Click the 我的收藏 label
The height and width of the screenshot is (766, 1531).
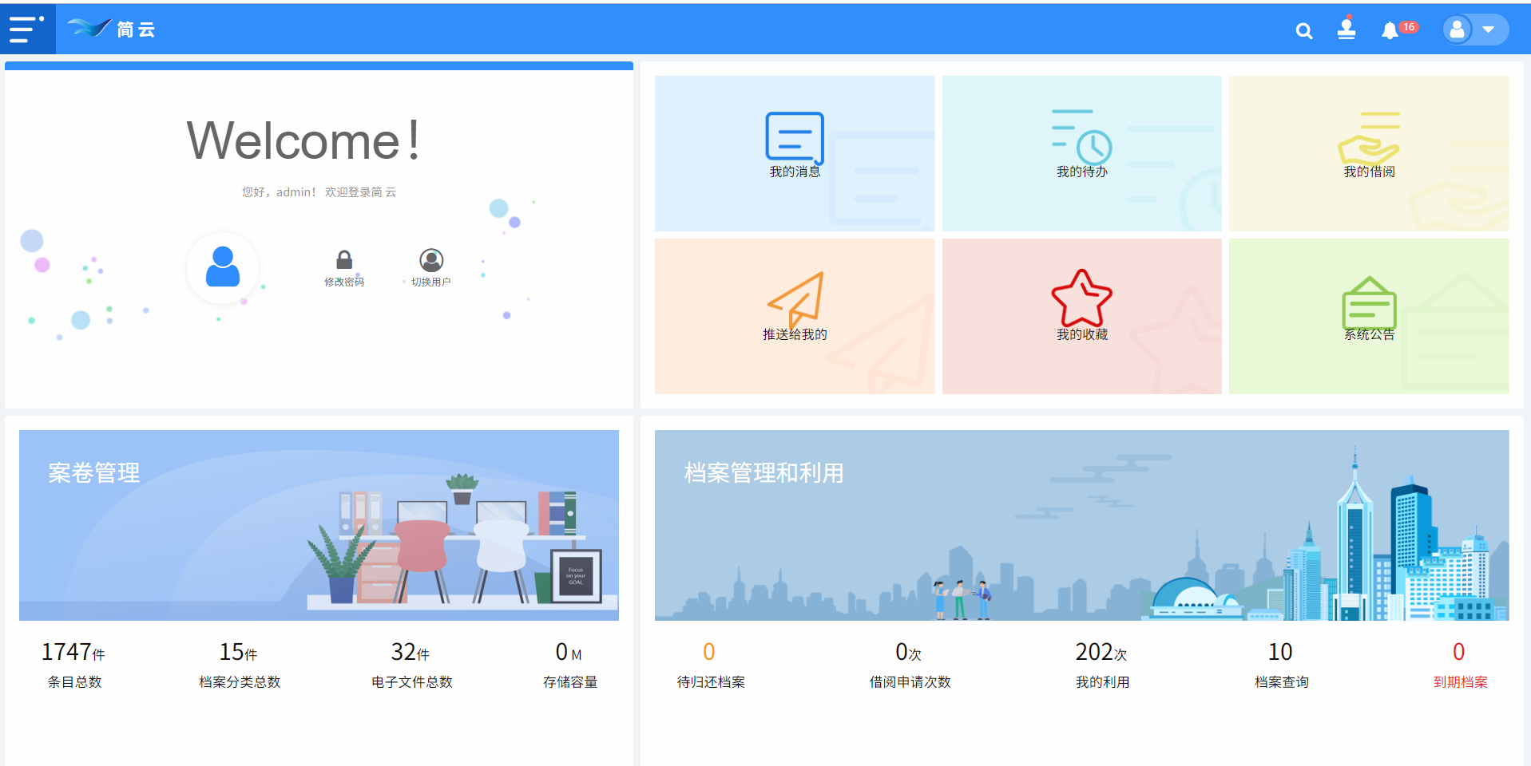(1082, 334)
